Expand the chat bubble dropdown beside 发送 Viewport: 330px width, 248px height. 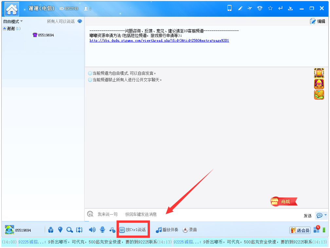(x=321, y=215)
